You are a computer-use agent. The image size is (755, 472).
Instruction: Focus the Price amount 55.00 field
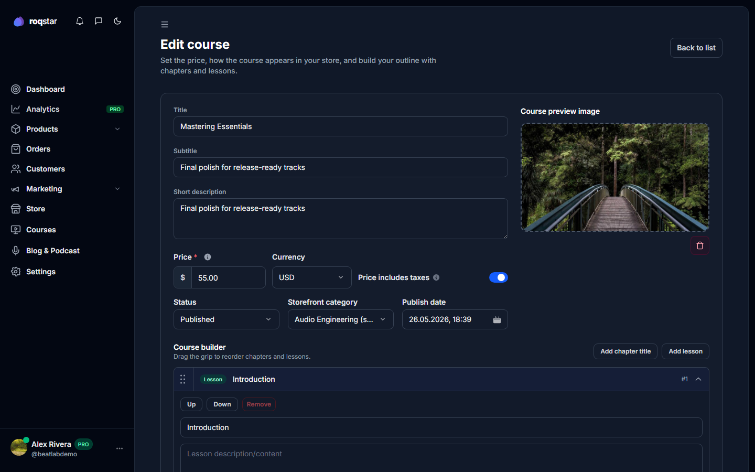pos(229,277)
